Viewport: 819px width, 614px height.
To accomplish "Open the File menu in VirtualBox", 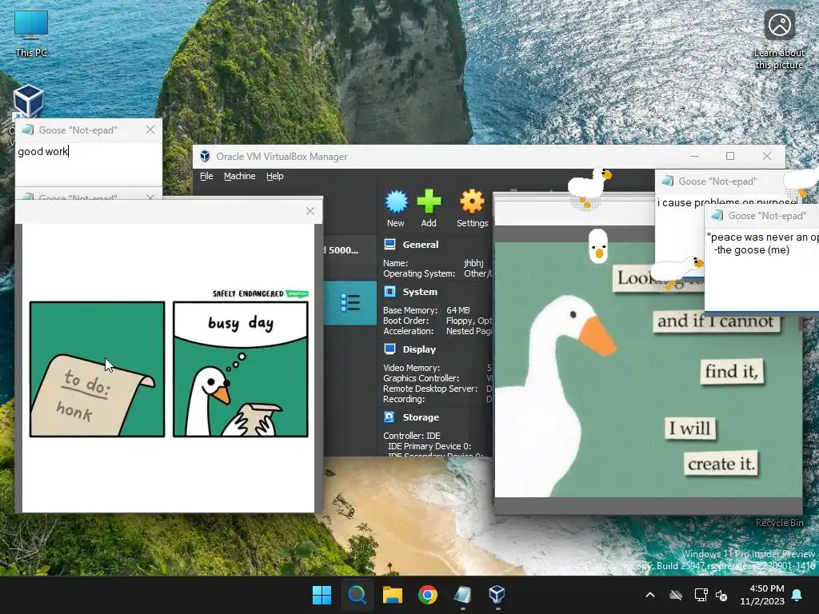I will pyautogui.click(x=206, y=176).
